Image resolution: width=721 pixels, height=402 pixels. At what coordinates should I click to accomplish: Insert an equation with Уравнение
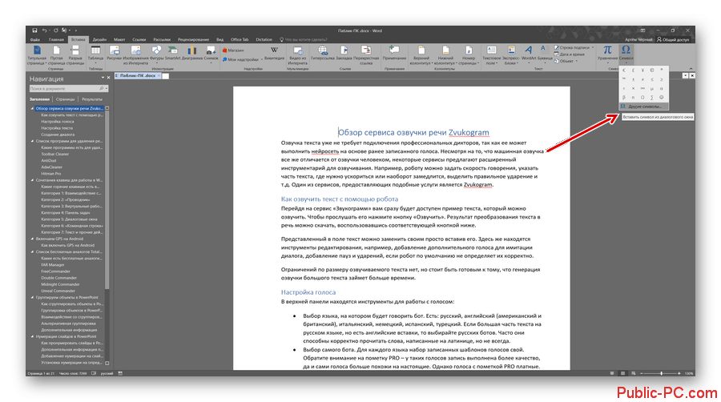607,53
